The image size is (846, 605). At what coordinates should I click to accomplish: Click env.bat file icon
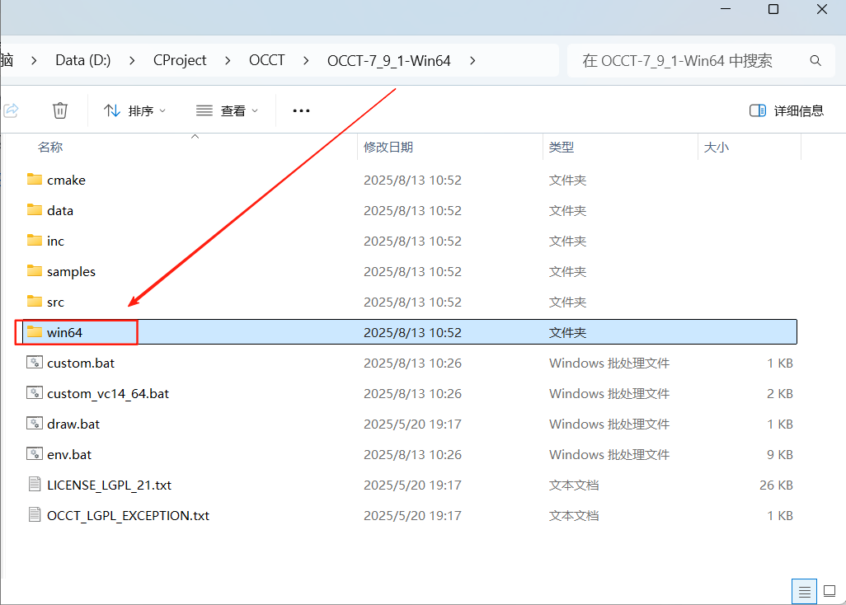point(35,453)
